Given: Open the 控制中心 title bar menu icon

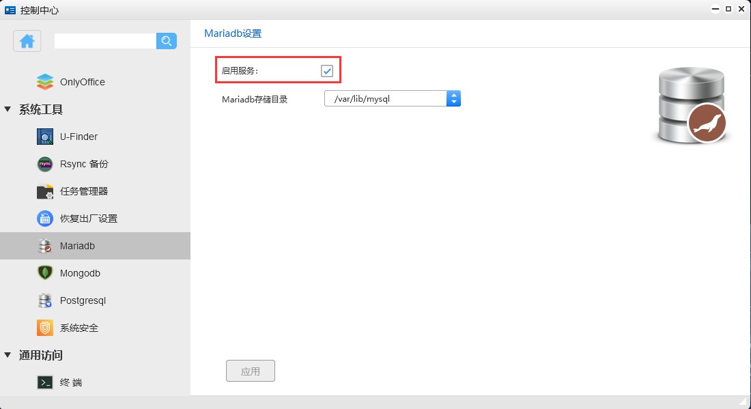Looking at the screenshot, I should [9, 9].
